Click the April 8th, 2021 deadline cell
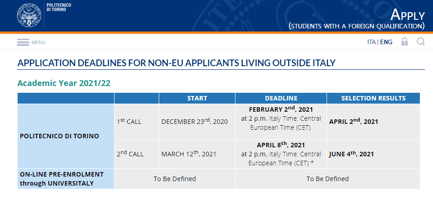Screen dimensions: 433x200 281,154
